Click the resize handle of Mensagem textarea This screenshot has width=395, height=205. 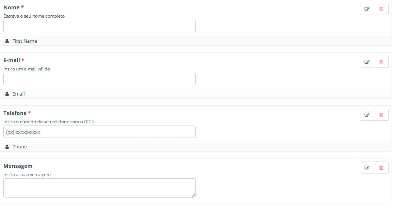pos(194,195)
